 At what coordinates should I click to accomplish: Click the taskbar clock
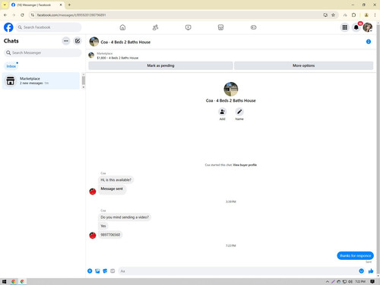[x=360, y=281]
